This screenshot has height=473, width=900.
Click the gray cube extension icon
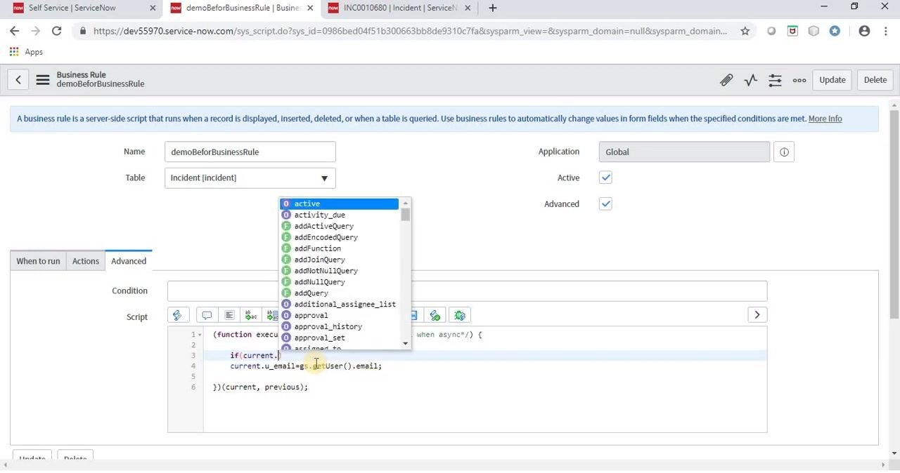coord(814,31)
